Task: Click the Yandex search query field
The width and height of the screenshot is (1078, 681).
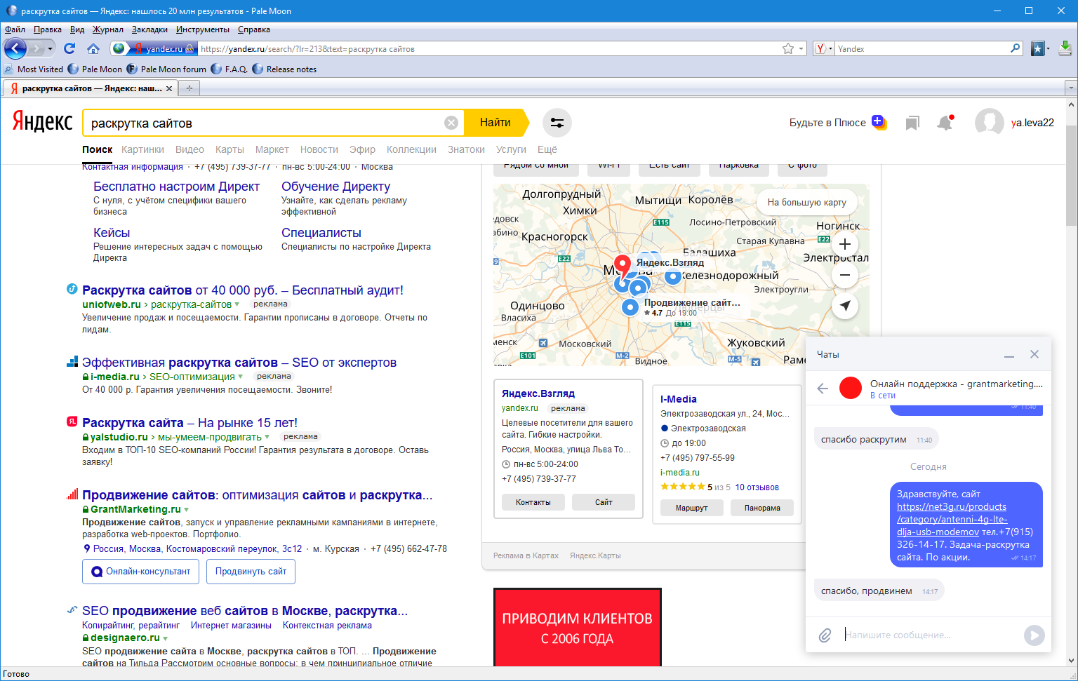Action: tap(263, 123)
